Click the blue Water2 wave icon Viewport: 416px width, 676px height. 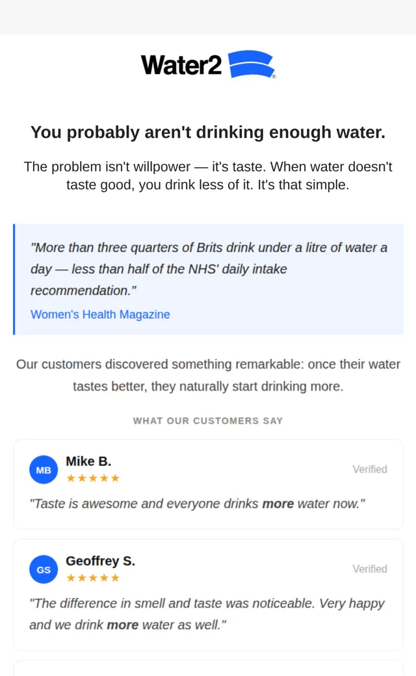pos(252,64)
